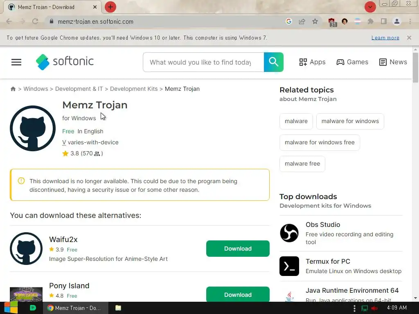Click the Pony Island thumbnail
The height and width of the screenshot is (314, 419).
coord(26,294)
